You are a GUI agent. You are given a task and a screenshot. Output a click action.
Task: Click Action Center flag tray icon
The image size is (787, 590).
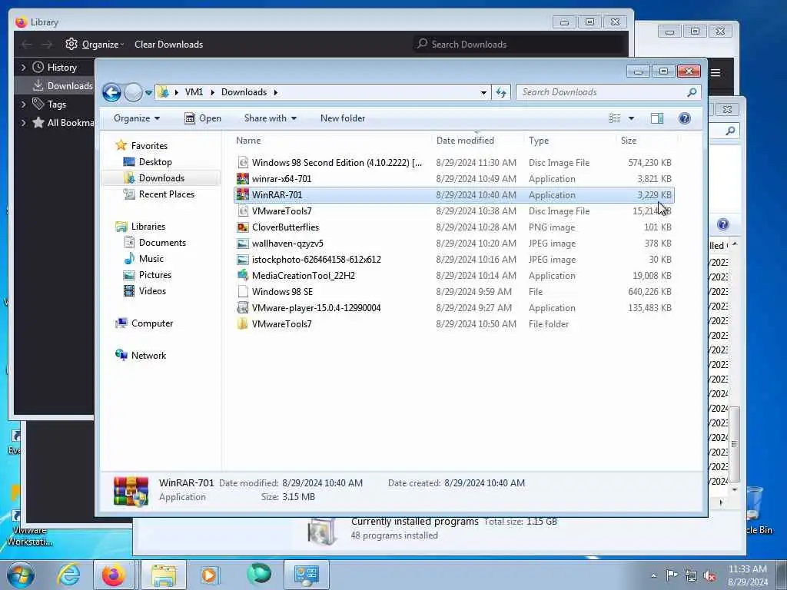[672, 575]
